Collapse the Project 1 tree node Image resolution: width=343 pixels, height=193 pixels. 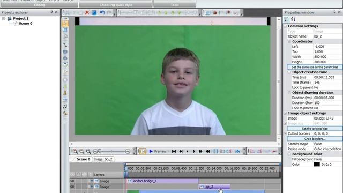point(4,19)
